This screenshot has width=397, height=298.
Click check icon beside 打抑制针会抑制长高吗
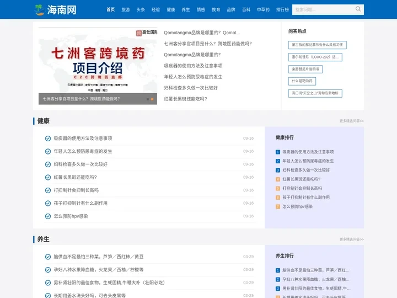tap(48, 190)
